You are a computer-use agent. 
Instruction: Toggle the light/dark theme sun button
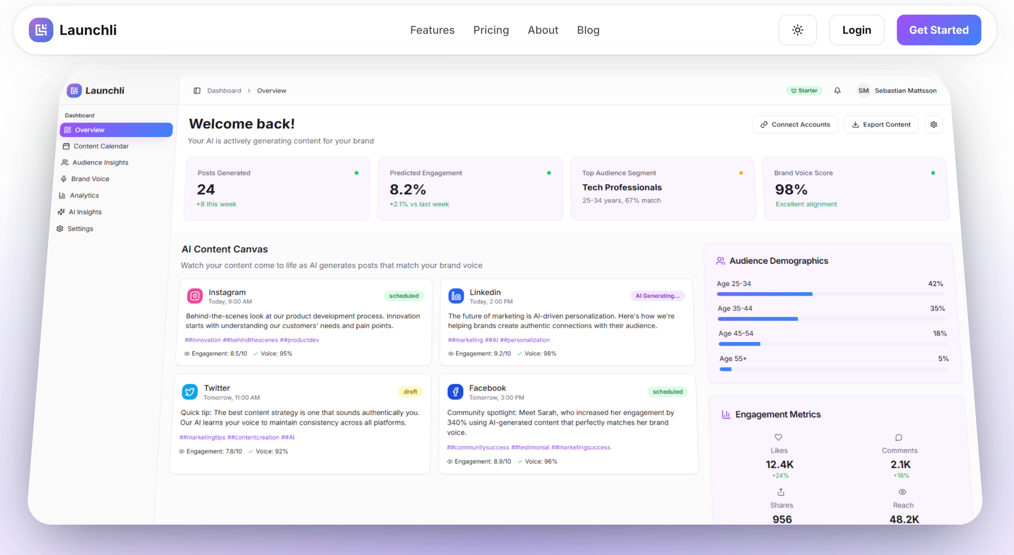[x=797, y=30]
